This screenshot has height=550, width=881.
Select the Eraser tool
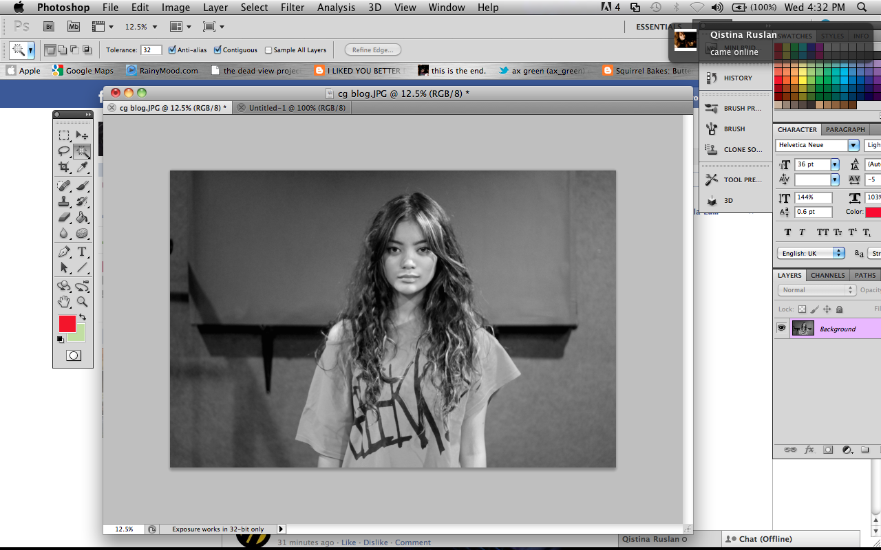(x=64, y=217)
